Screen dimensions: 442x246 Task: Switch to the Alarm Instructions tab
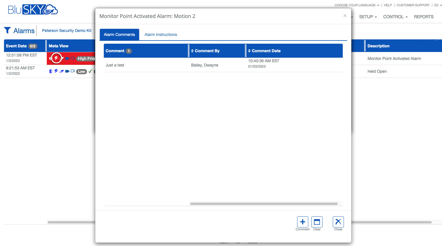[x=161, y=35]
